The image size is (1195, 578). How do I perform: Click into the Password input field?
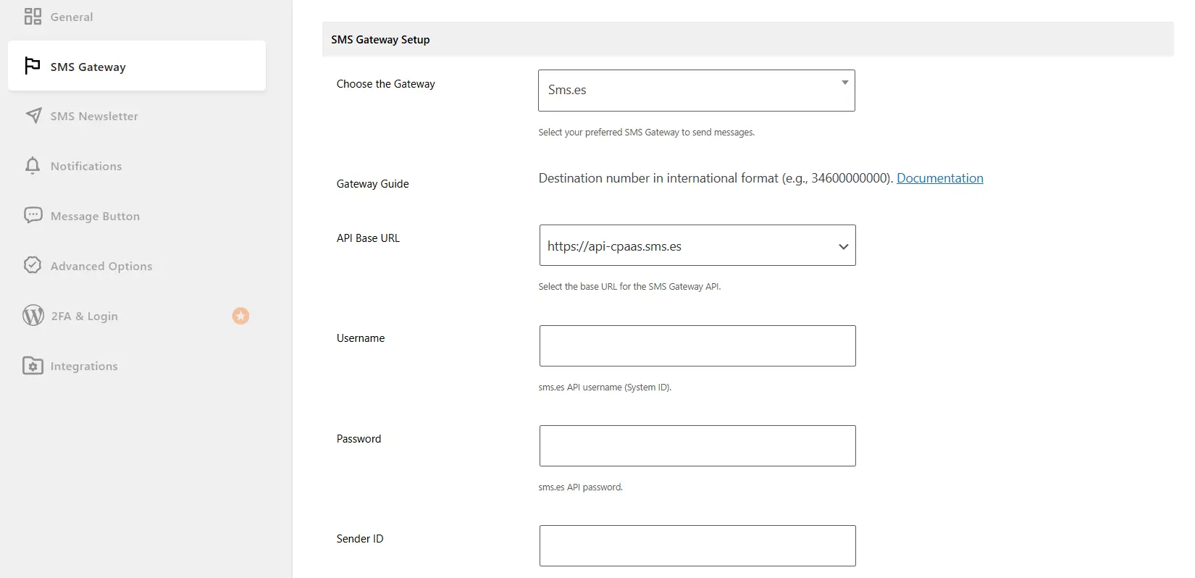tap(697, 445)
